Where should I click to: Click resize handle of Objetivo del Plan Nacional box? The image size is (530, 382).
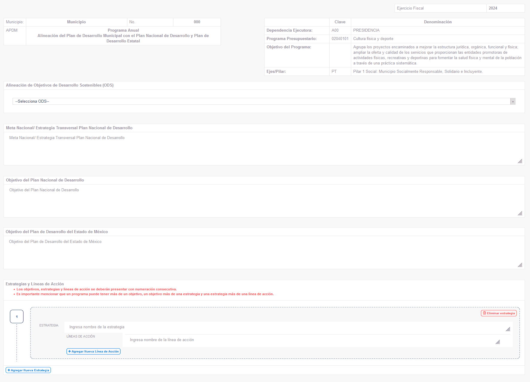[520, 213]
